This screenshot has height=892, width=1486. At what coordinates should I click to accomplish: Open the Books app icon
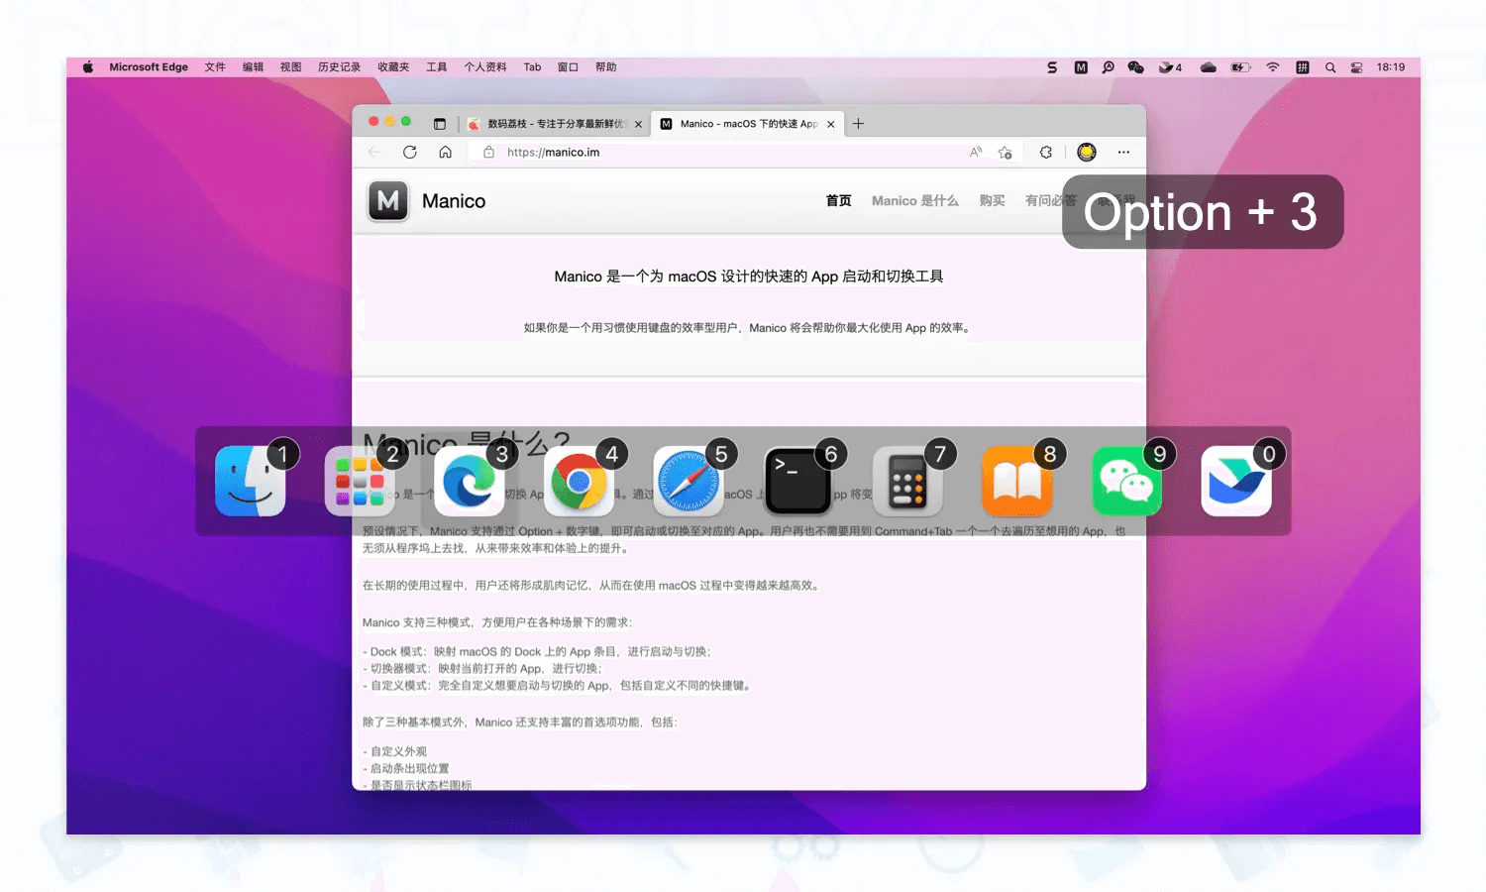pyautogui.click(x=1017, y=482)
